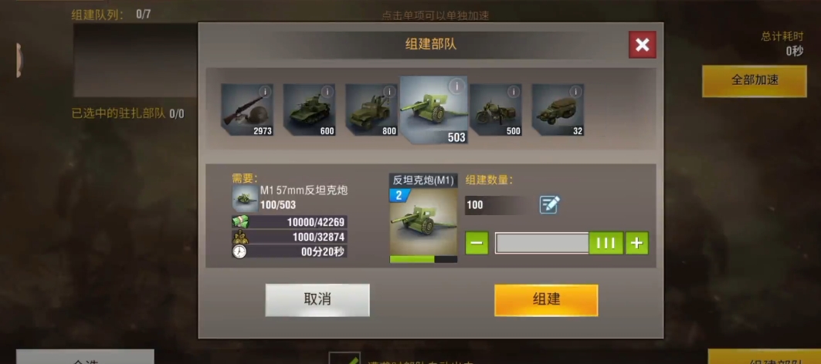Click the build quantity field showing 100
Viewport: 821px width, 364px height.
click(498, 205)
